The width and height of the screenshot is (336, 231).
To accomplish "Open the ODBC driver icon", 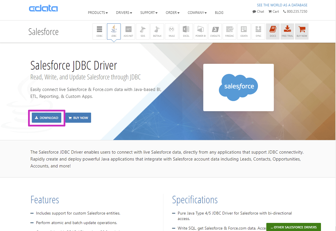I will [99, 31].
